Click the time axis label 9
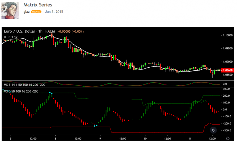Viewport: 237px width, 142px height. click(100, 138)
